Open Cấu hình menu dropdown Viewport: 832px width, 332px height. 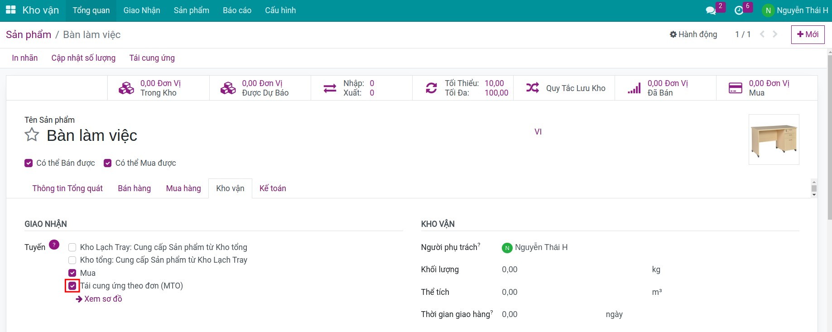[280, 10]
